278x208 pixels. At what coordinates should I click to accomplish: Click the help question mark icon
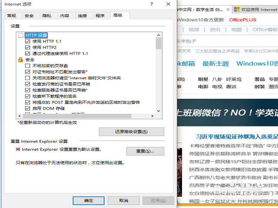coord(152,4)
